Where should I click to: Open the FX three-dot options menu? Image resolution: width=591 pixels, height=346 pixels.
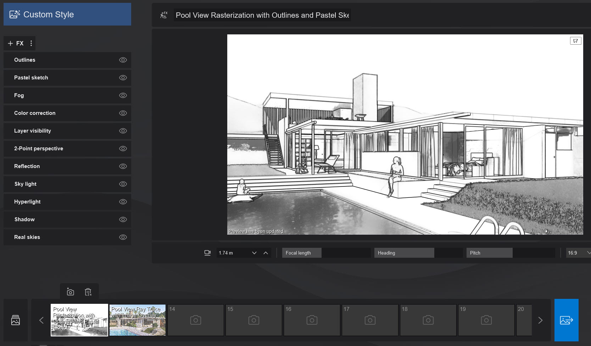(31, 43)
